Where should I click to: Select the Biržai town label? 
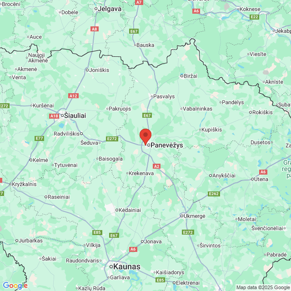tap(191, 76)
